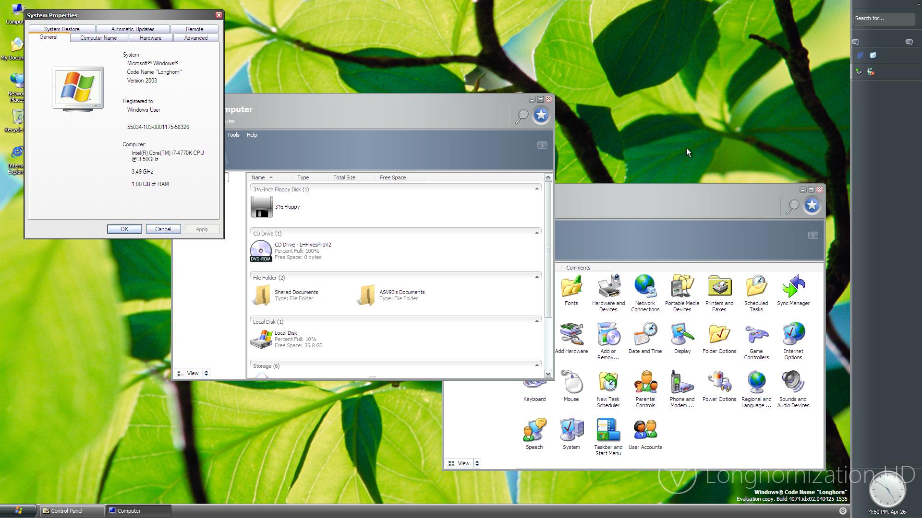Click the search magnifier in Control Panel window
The height and width of the screenshot is (518, 922).
tap(792, 206)
